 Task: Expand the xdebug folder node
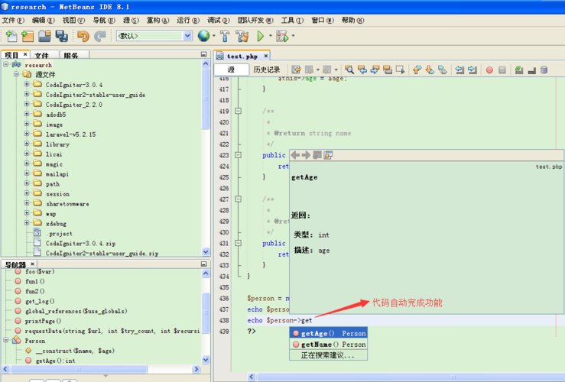27,223
